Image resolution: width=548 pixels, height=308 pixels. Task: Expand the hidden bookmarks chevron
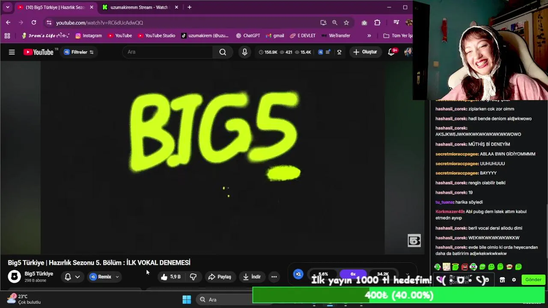[x=369, y=36]
